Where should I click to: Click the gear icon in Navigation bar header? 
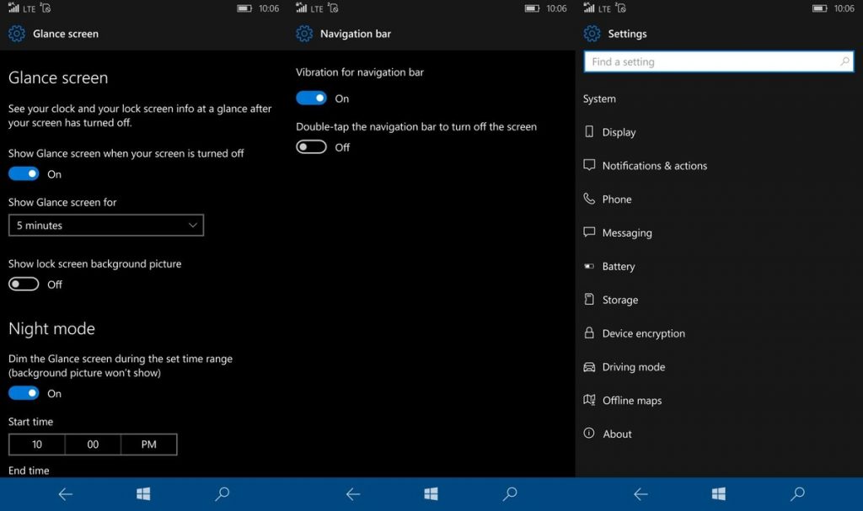[x=304, y=34]
